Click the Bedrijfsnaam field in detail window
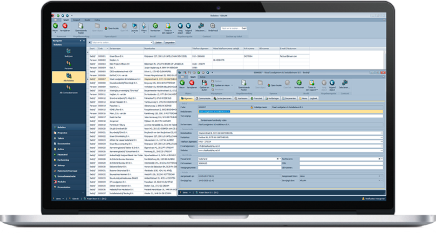 (290, 111)
